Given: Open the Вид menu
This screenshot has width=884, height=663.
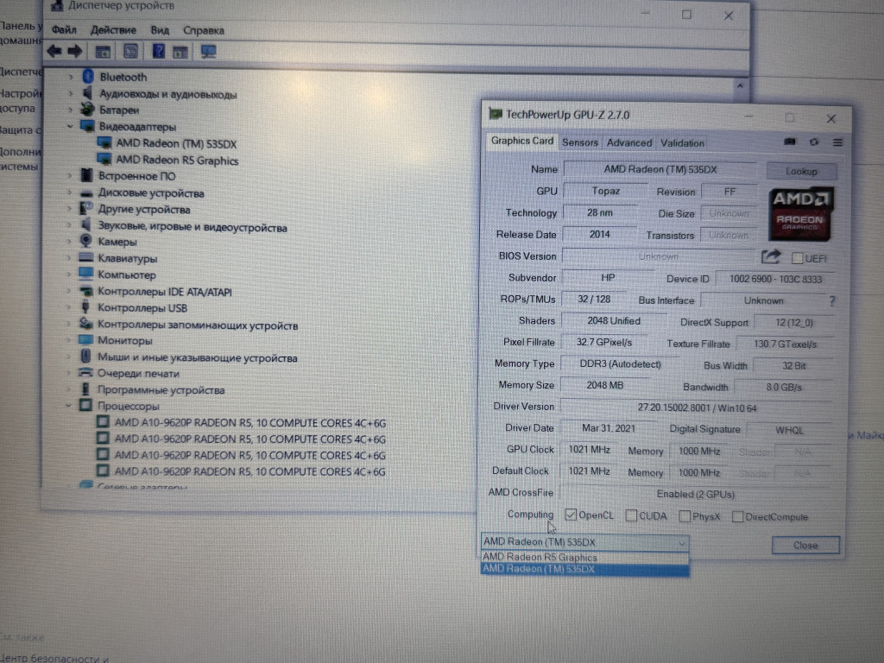Looking at the screenshot, I should pos(160,30).
